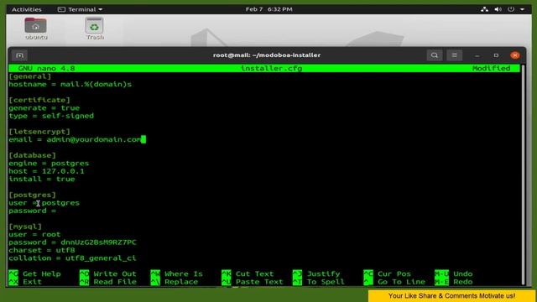Click the Modified status in nano header
537x302 pixels.
tap(491, 69)
